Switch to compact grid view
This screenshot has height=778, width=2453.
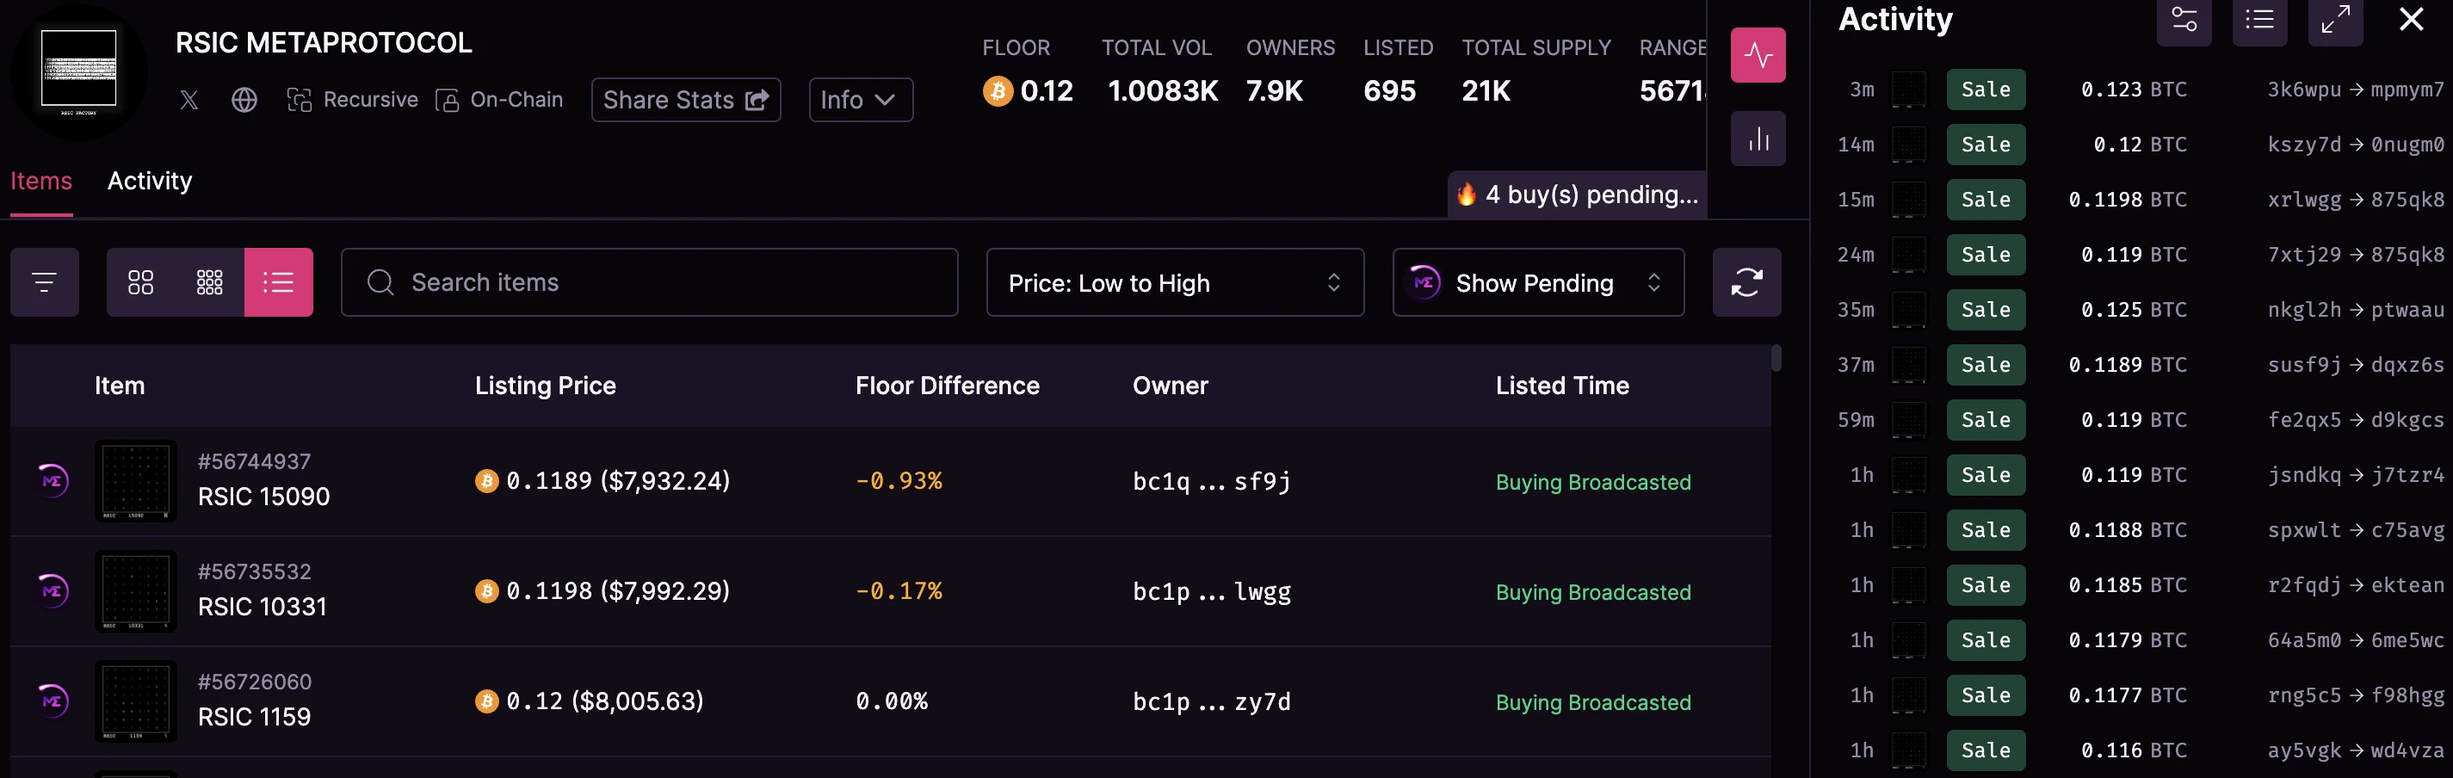[209, 282]
